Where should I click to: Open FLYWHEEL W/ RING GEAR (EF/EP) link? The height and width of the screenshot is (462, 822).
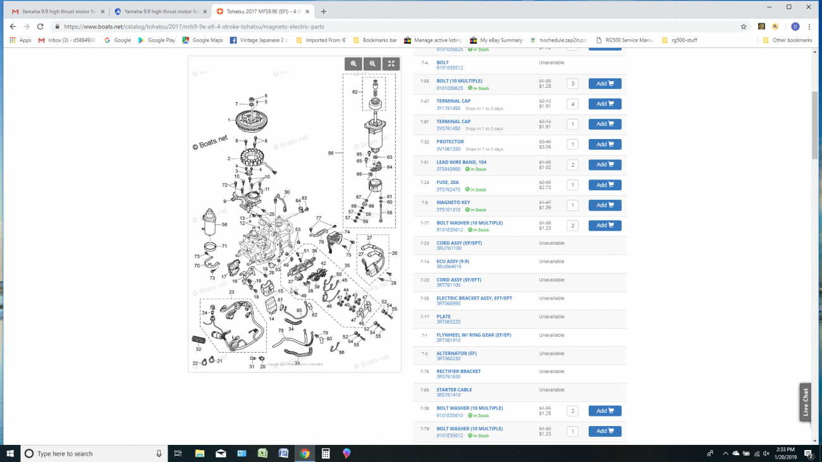(x=474, y=335)
